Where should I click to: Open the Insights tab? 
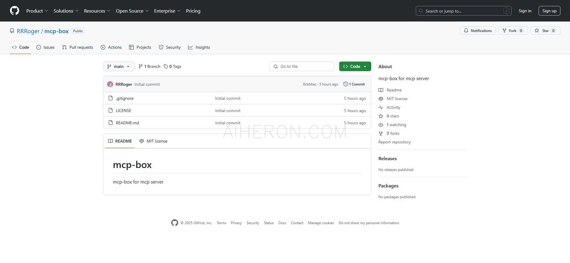(x=199, y=47)
